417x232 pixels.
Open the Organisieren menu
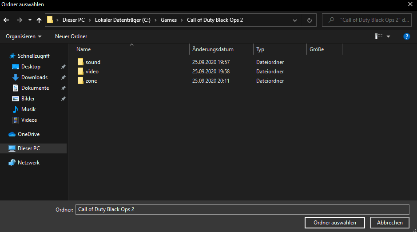pyautogui.click(x=24, y=36)
